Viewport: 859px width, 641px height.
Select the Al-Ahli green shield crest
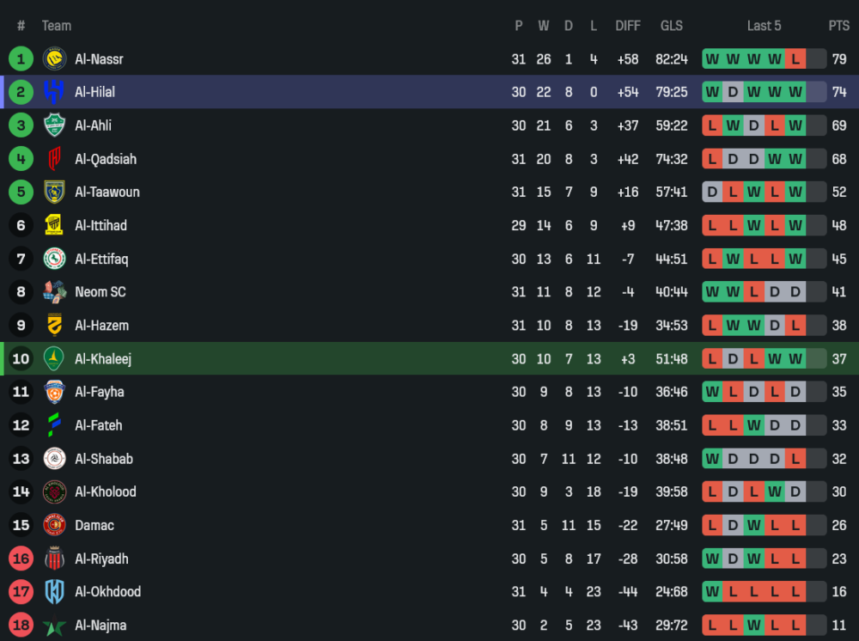54,125
